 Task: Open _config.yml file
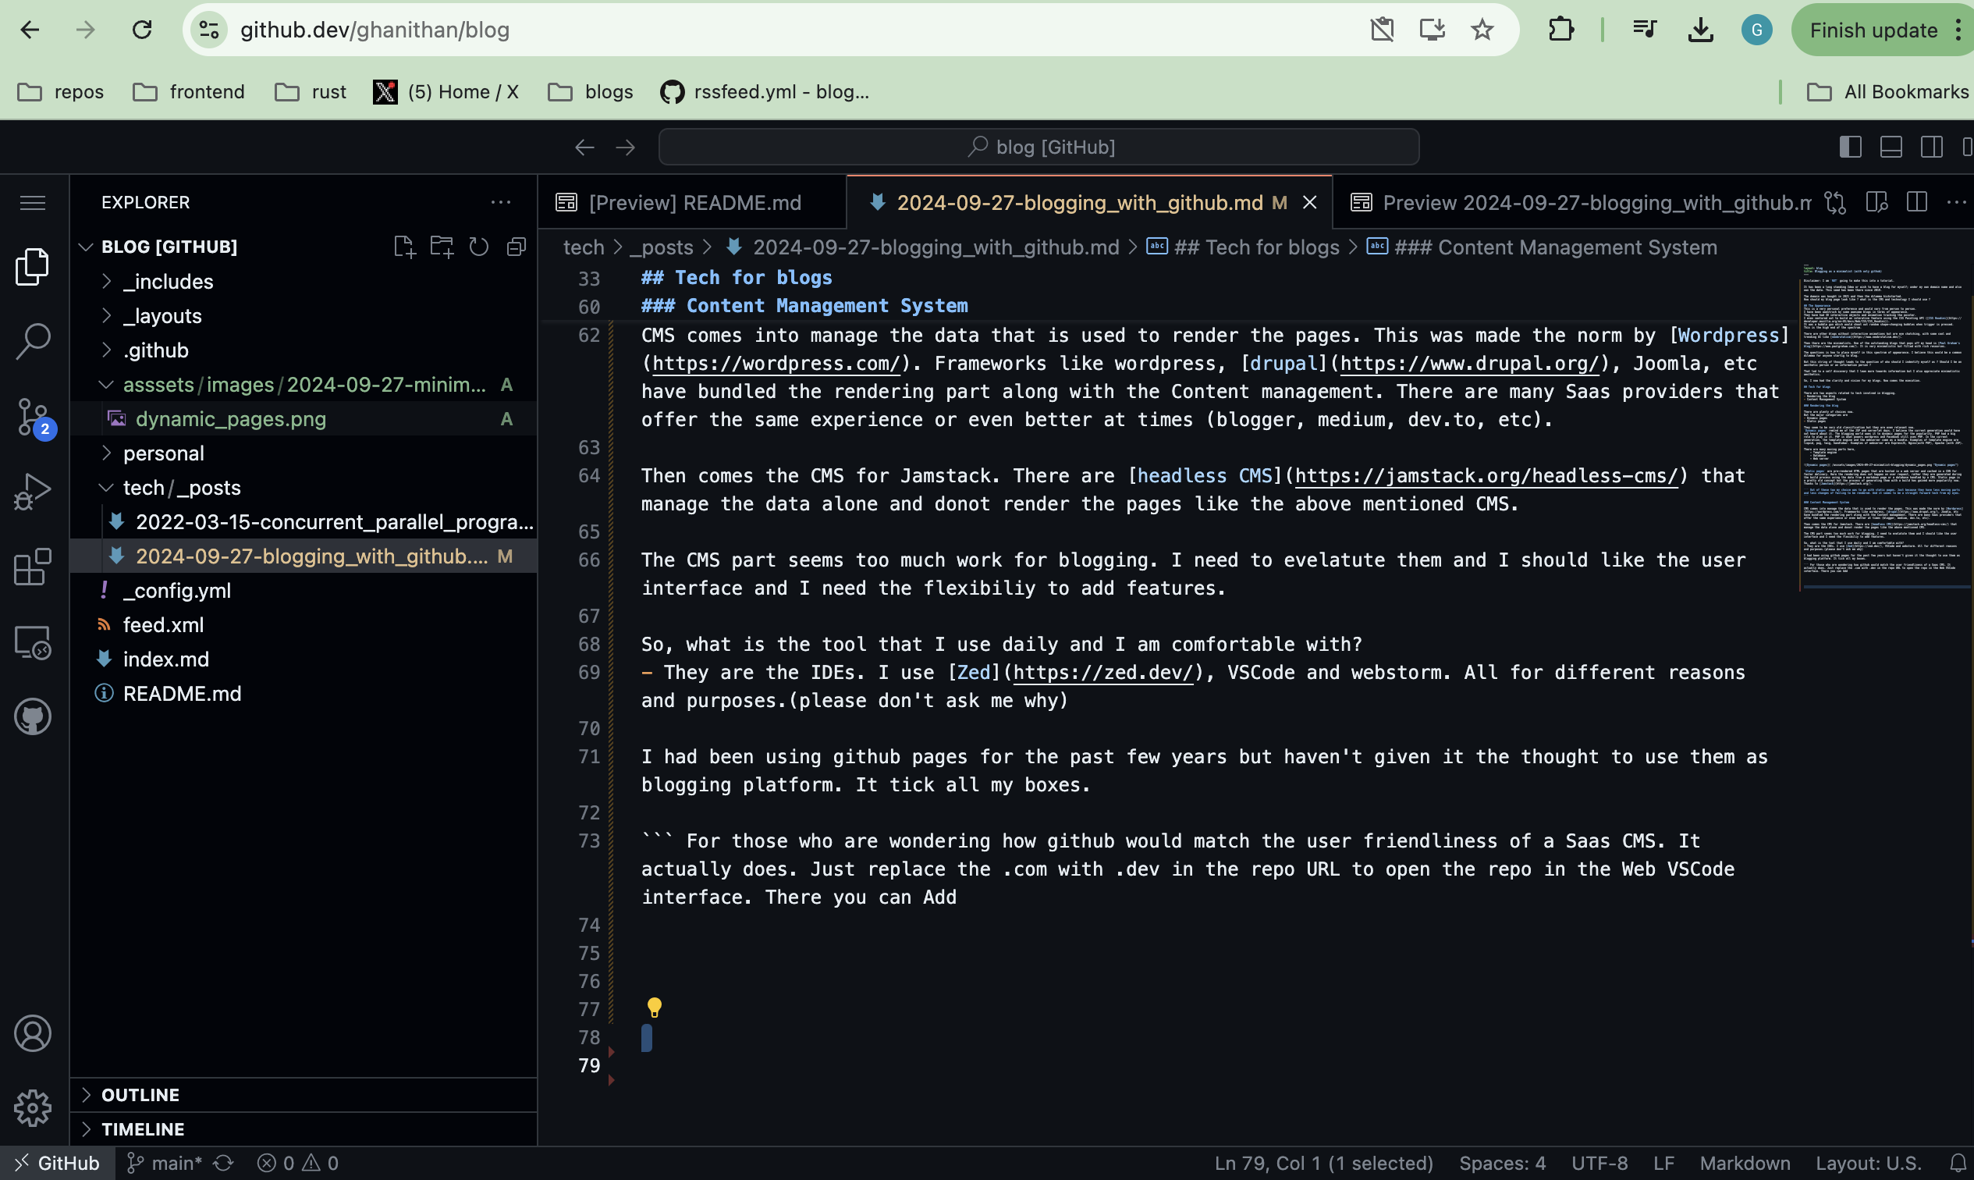[304, 591]
